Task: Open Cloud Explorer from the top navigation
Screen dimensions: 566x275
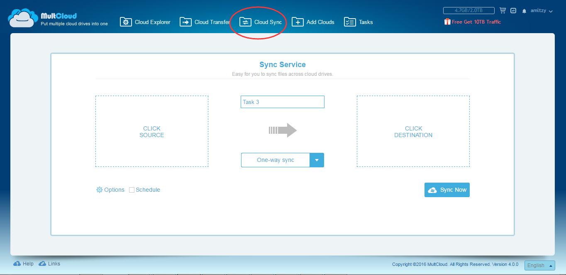Action: (x=145, y=22)
